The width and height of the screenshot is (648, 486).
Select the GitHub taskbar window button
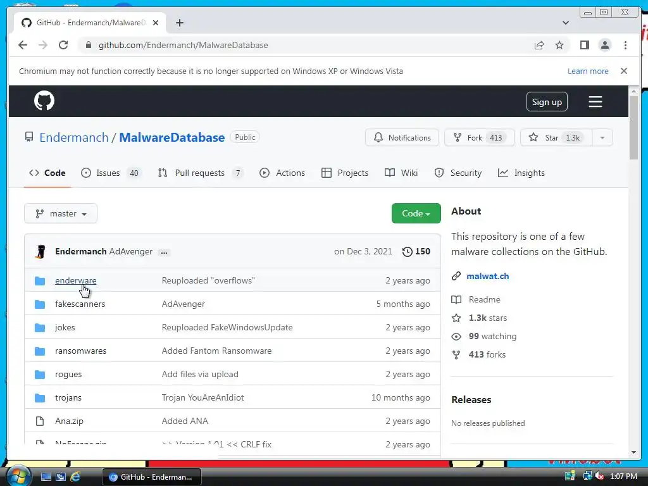coord(152,477)
